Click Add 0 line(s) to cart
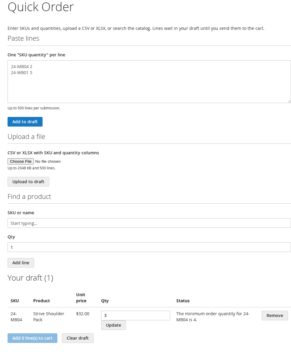The width and height of the screenshot is (291, 355). [x=32, y=338]
